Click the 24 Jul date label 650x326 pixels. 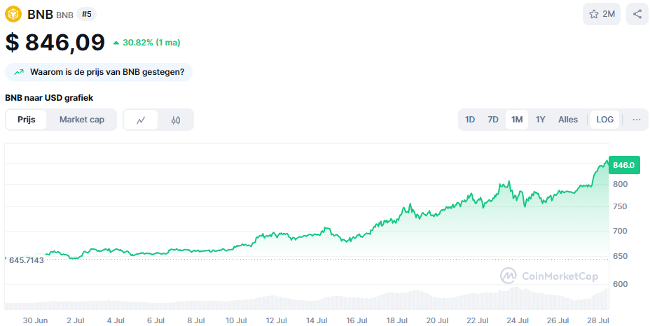click(x=518, y=320)
